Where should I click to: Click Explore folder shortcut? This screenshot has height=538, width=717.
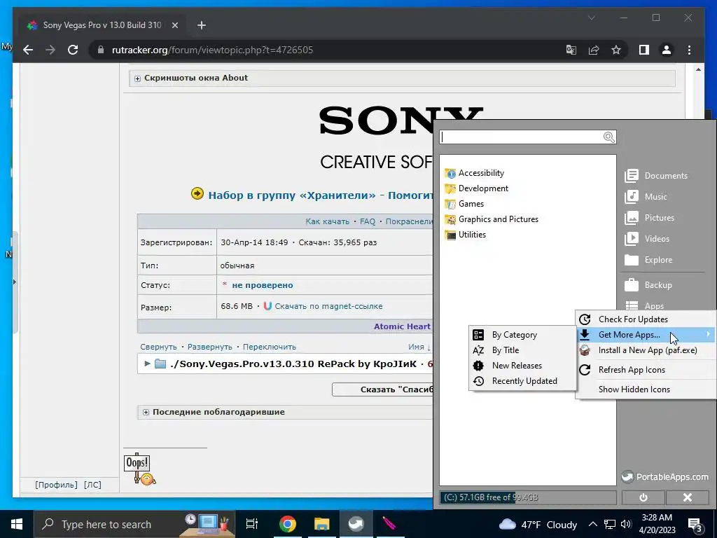coord(648,260)
